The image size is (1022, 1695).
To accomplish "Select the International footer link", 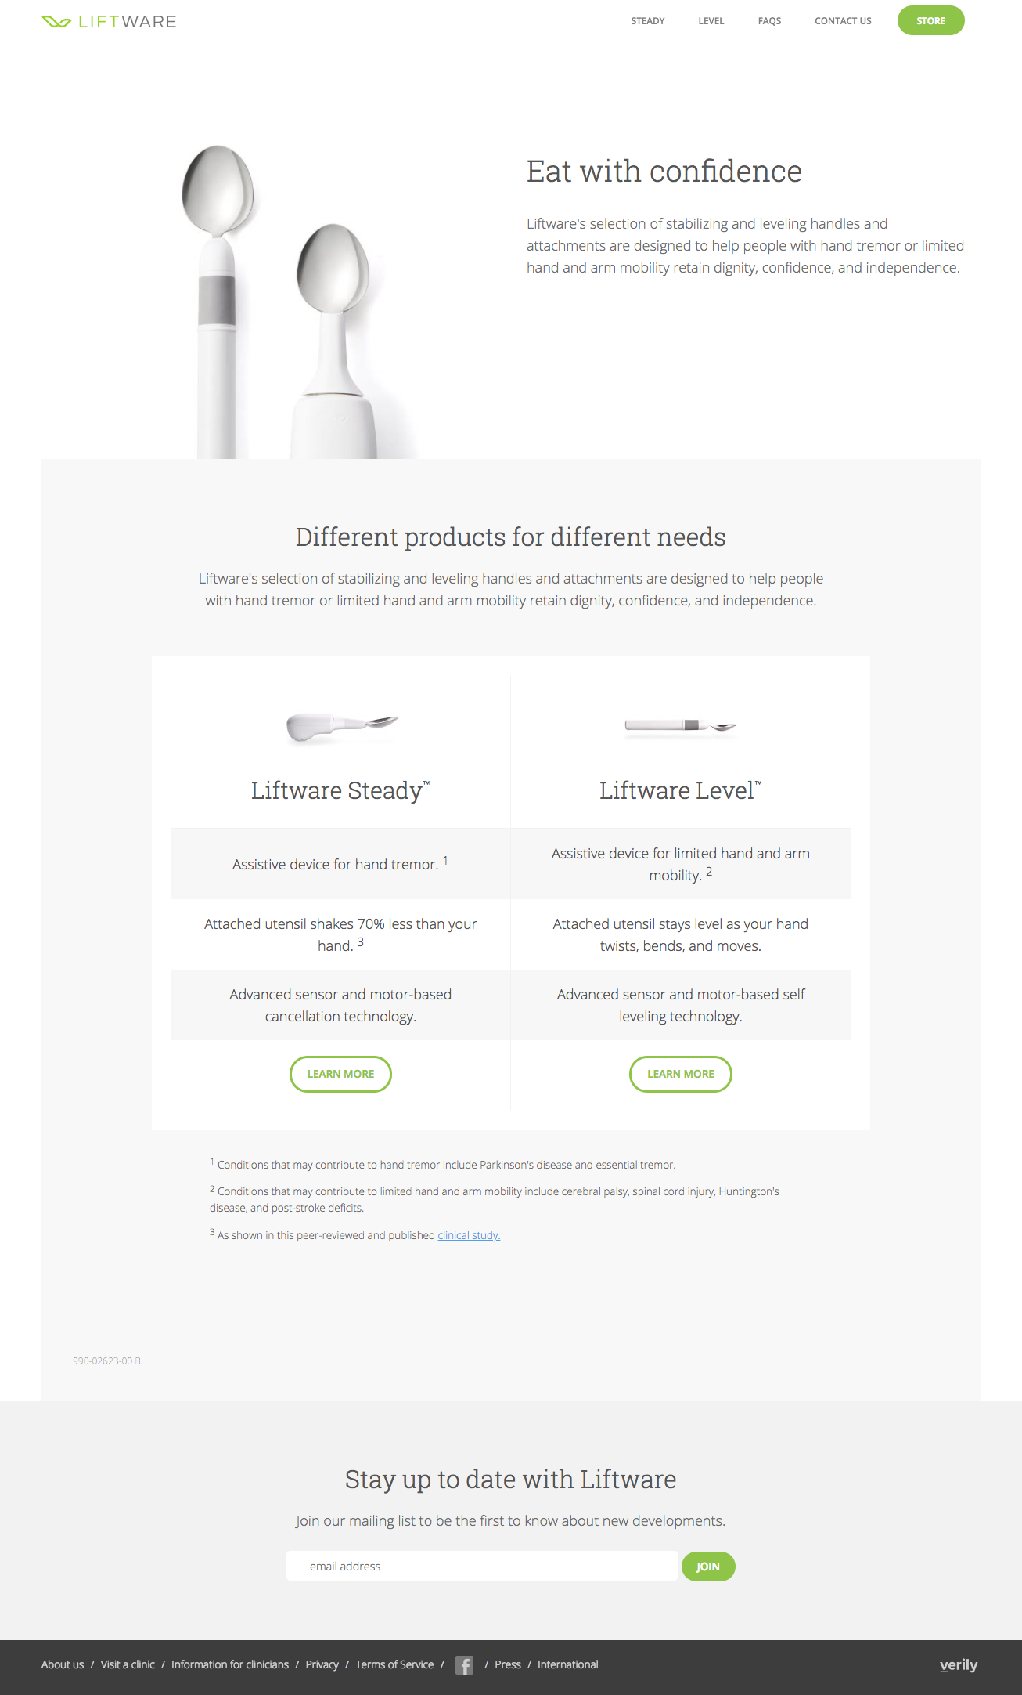I will tap(567, 1664).
